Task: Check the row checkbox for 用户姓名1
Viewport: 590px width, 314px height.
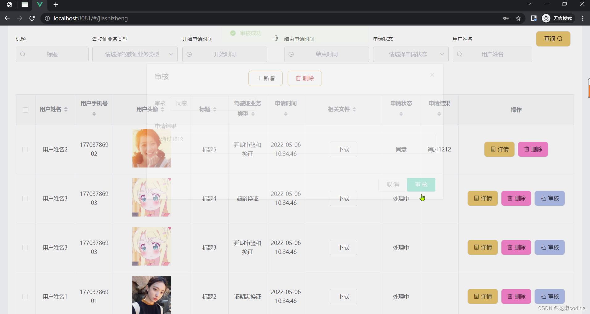Action: (25, 296)
